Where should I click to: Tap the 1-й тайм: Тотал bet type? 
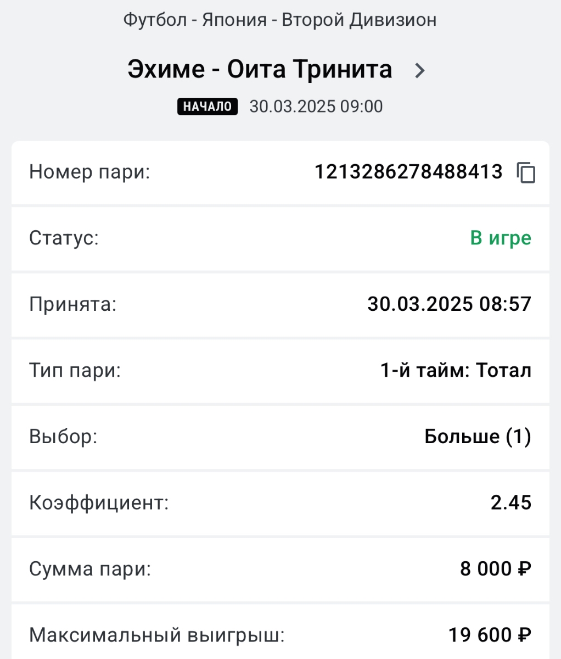456,370
